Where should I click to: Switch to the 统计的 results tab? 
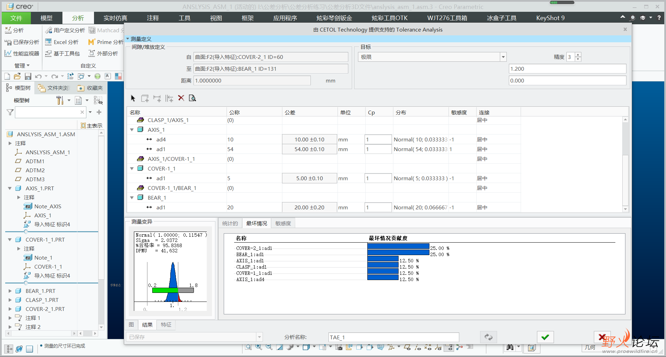point(230,223)
